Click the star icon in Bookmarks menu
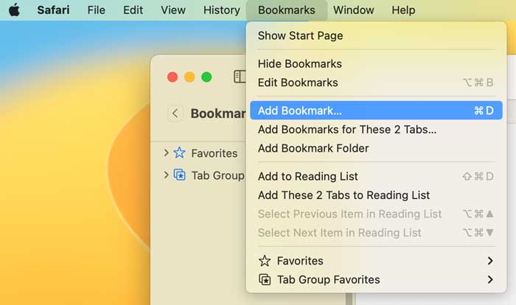The height and width of the screenshot is (305, 516). click(264, 261)
